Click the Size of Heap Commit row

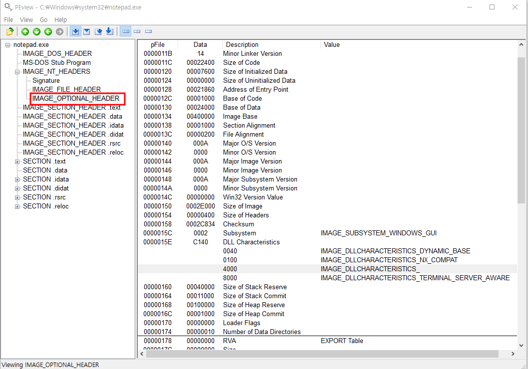tap(327, 314)
